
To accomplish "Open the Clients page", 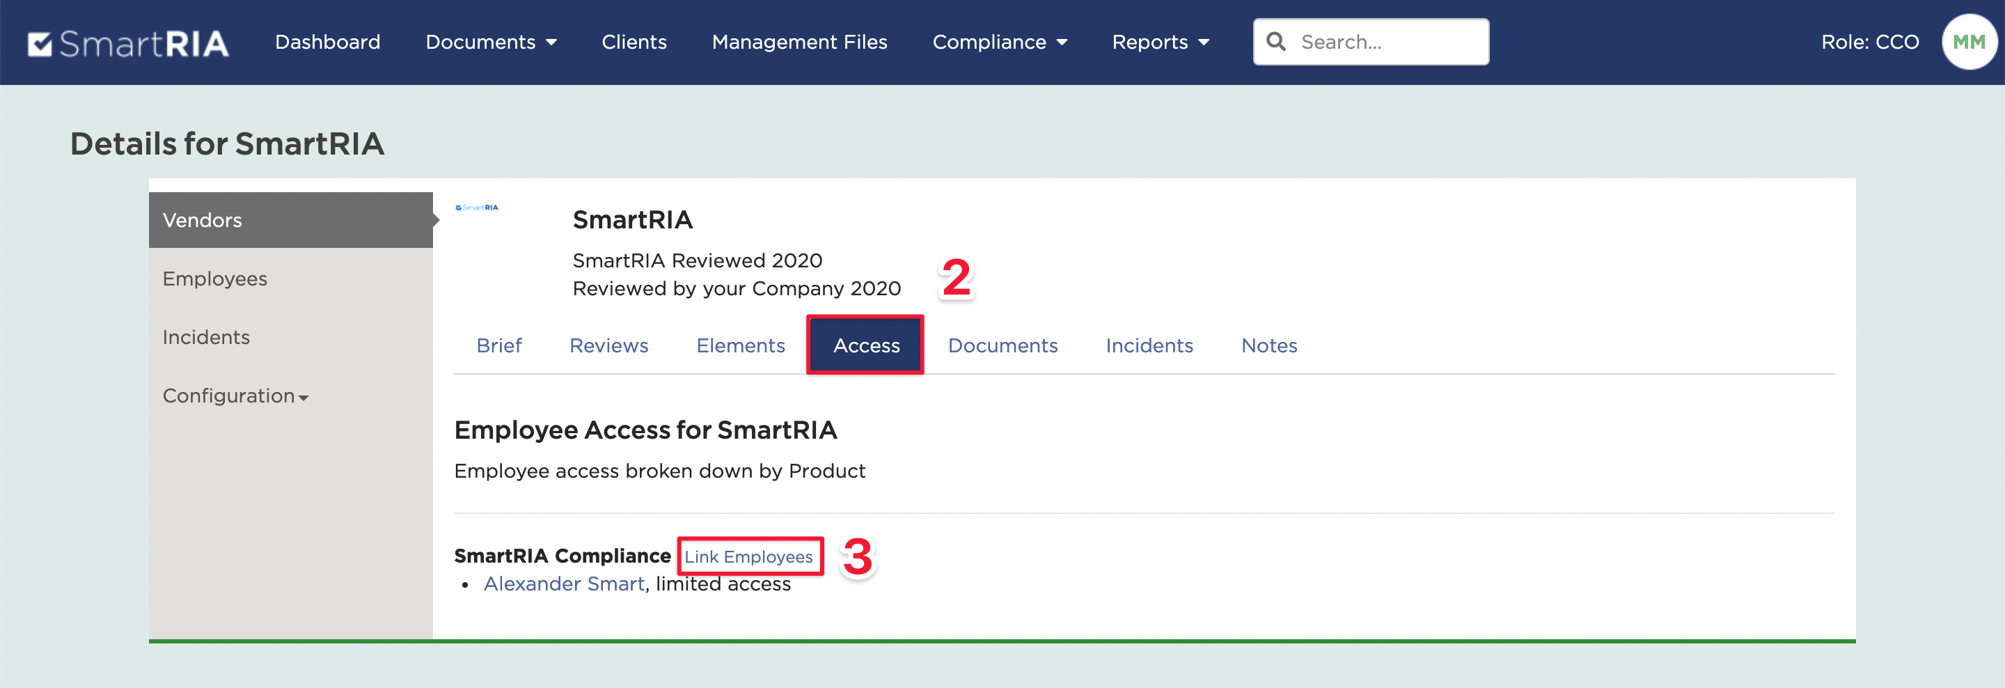I will click(x=634, y=42).
